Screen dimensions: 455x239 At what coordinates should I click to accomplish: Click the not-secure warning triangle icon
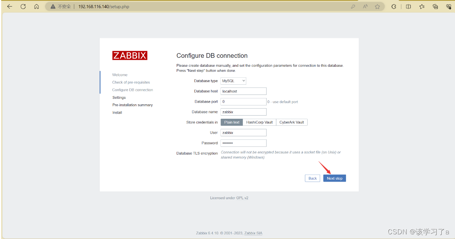pos(53,6)
